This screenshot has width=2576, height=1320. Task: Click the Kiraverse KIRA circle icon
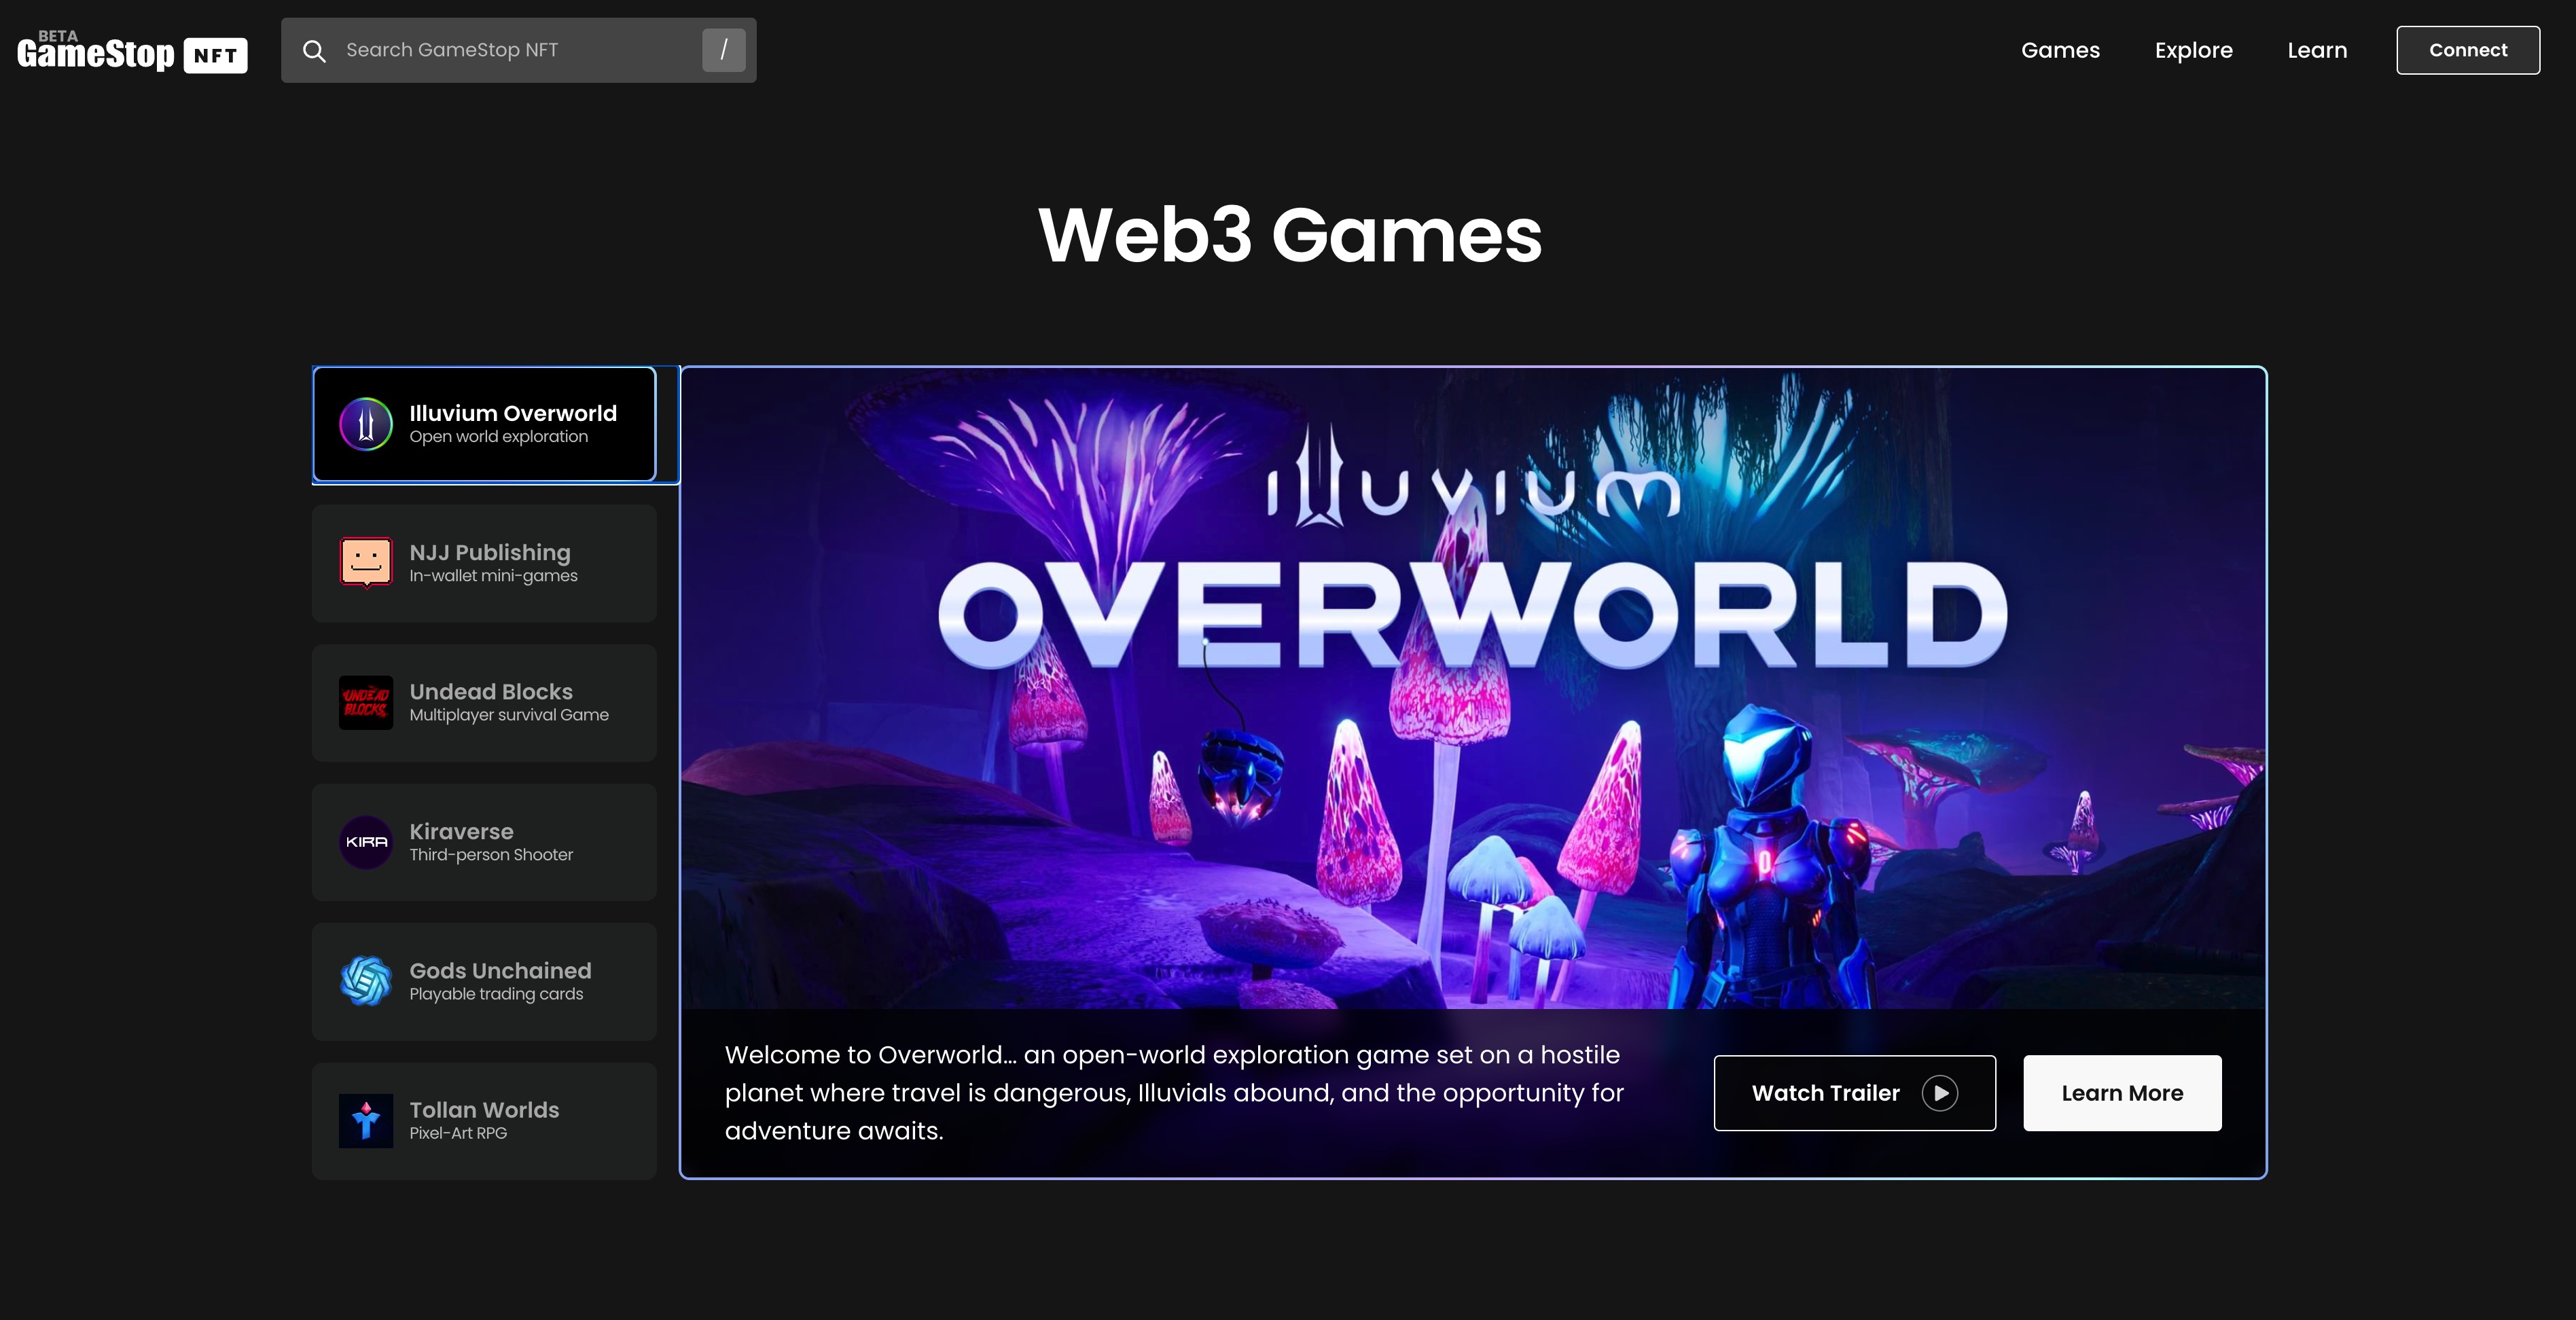[366, 843]
